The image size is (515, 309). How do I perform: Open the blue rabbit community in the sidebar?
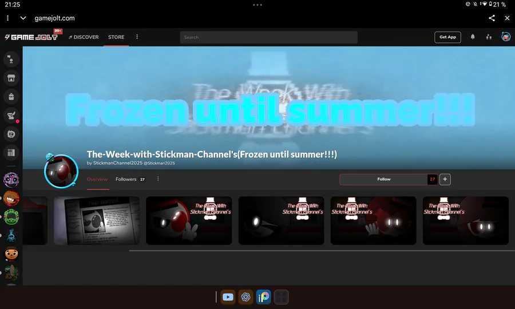point(11,235)
